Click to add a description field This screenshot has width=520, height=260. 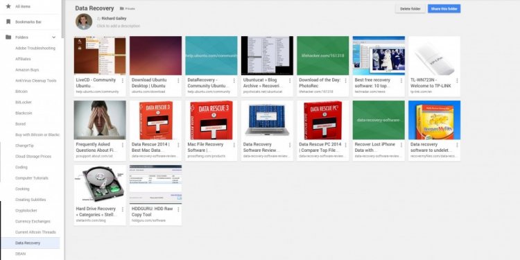(119, 26)
